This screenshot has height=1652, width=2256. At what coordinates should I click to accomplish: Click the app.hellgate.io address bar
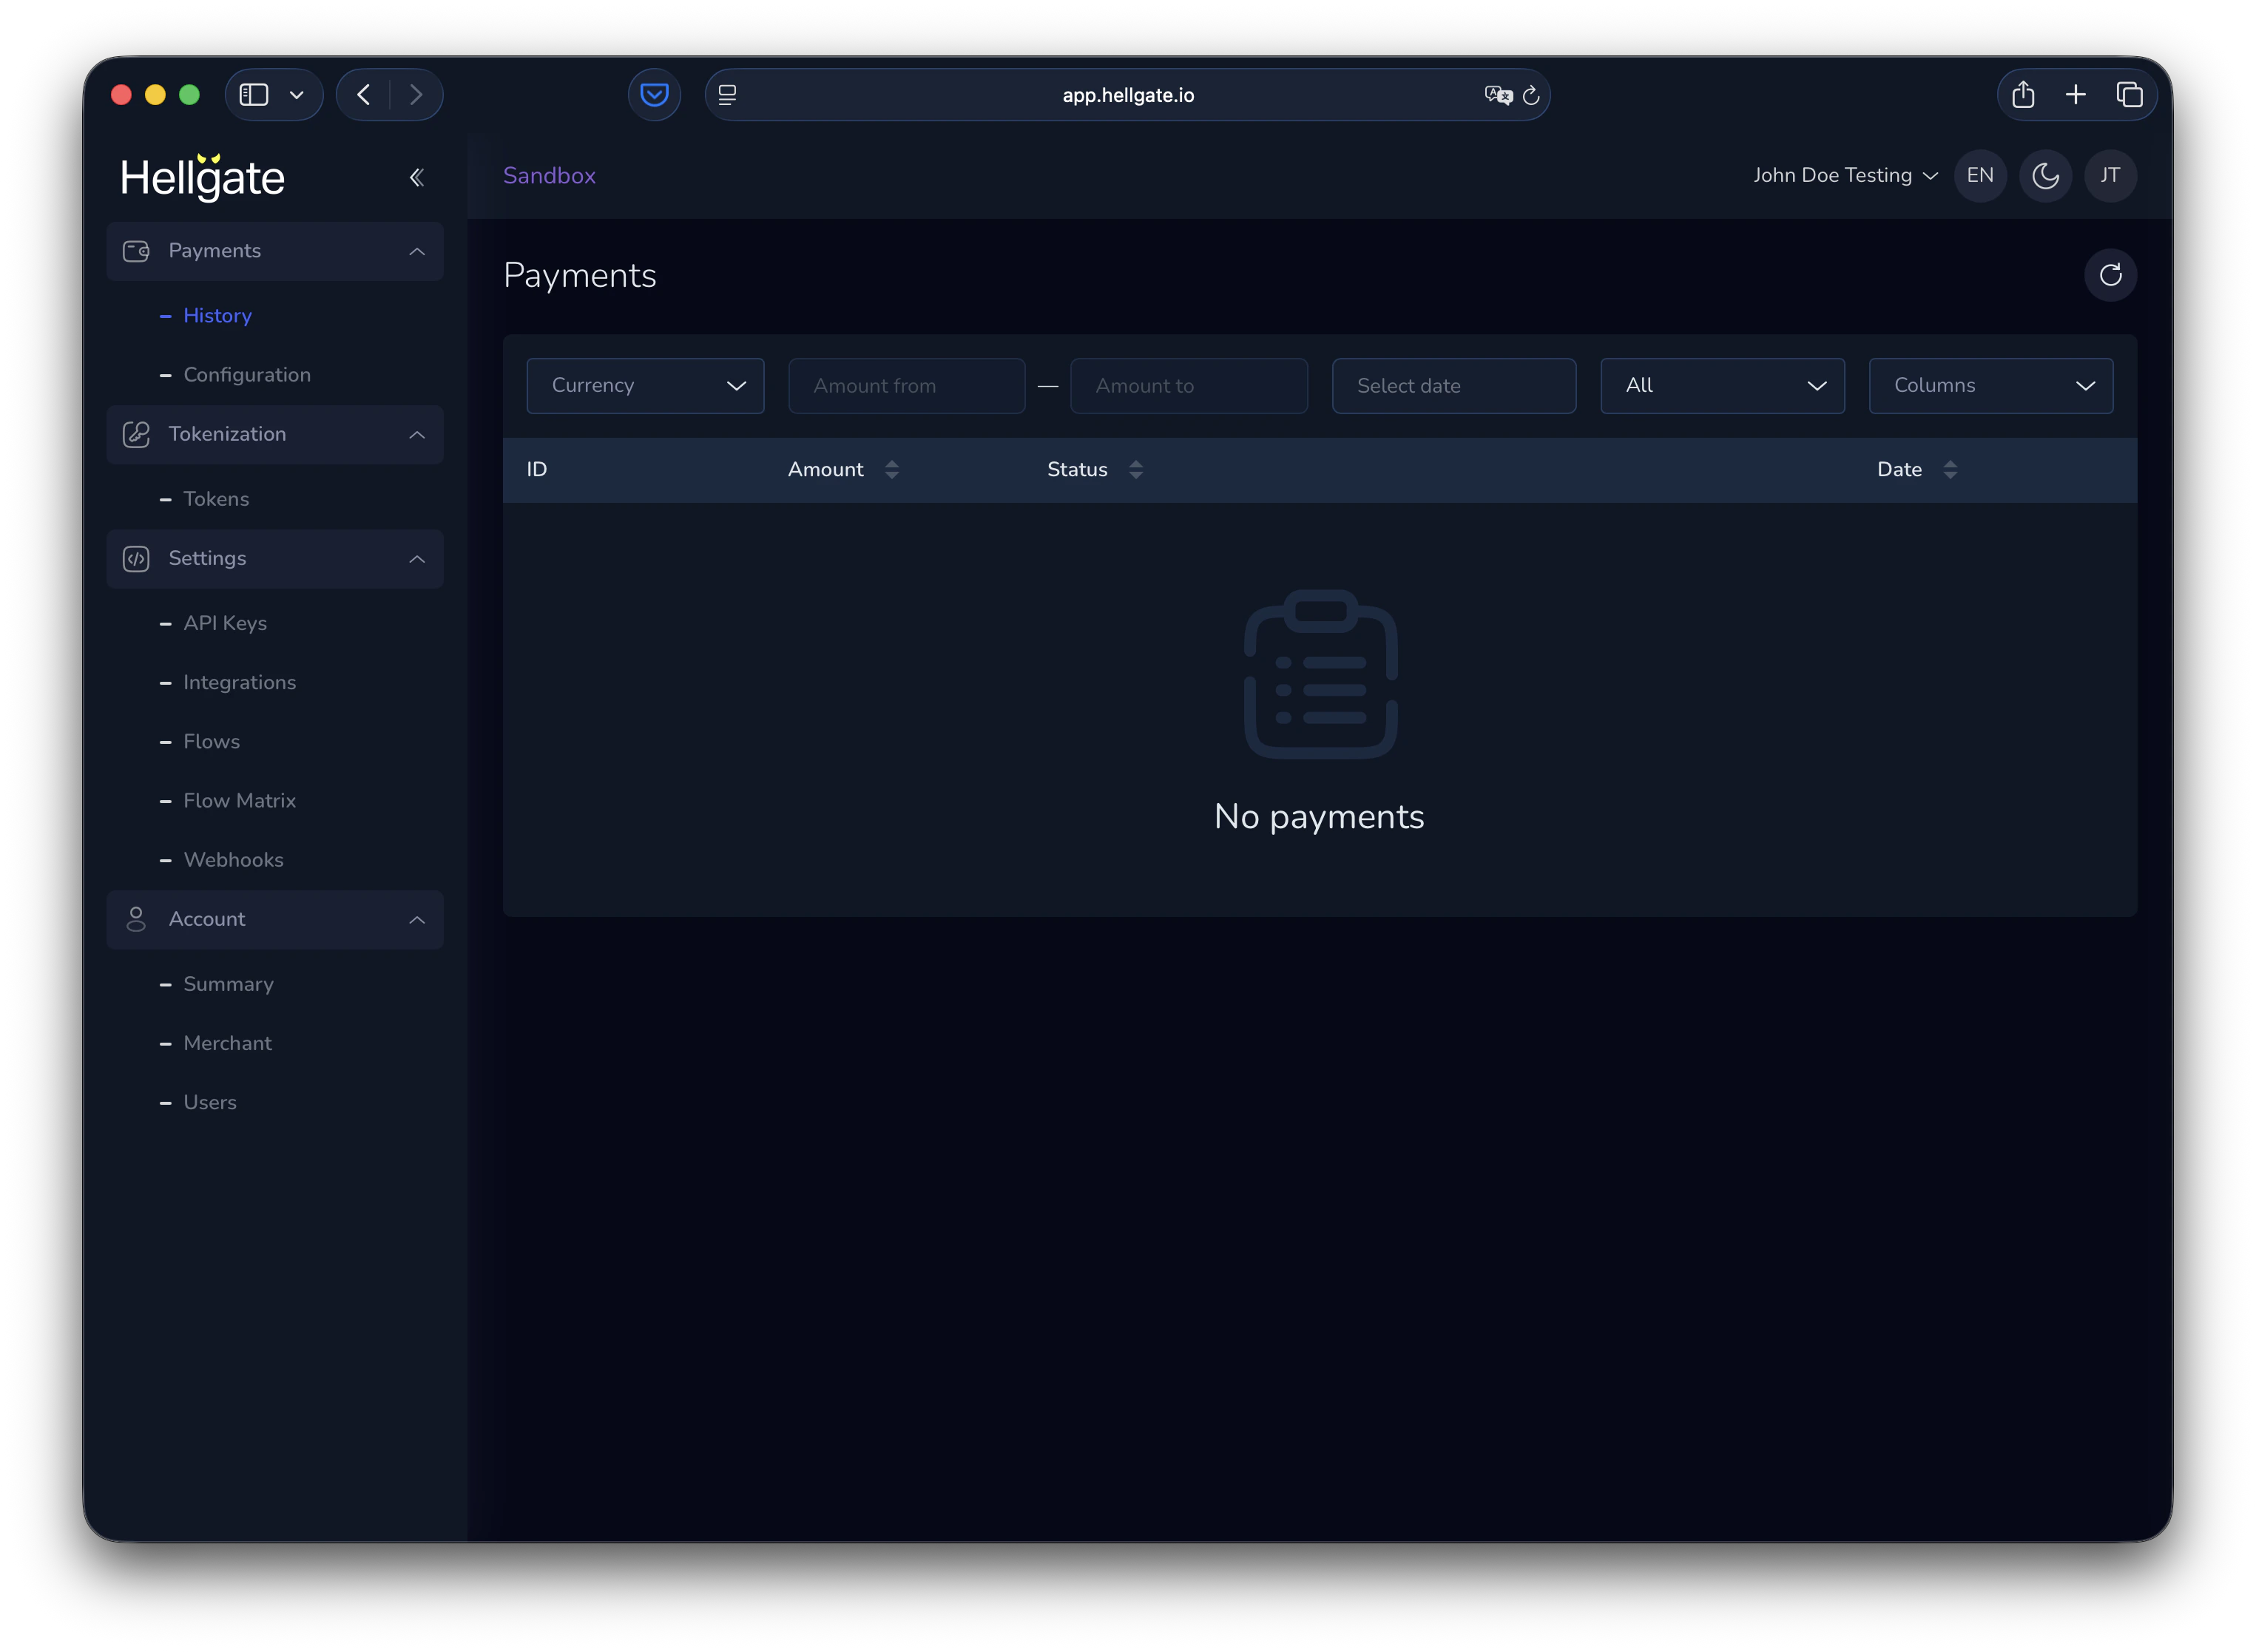tap(1127, 95)
